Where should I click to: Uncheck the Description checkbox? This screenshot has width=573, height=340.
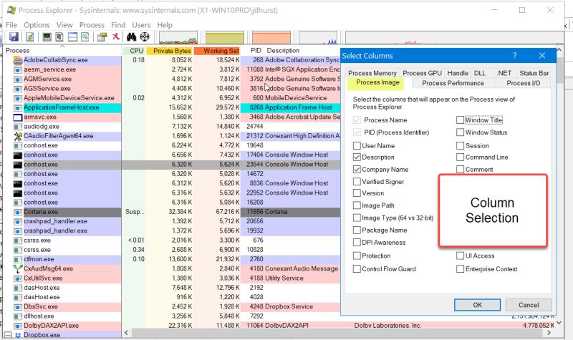coord(357,157)
